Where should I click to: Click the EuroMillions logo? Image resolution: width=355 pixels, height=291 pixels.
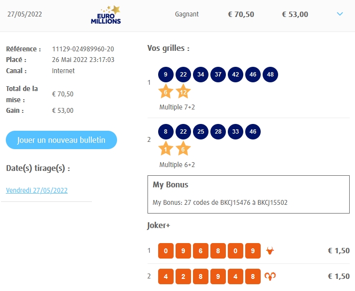[106, 15]
